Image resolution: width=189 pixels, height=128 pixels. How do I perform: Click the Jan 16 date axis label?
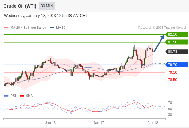pyautogui.click(x=50, y=123)
